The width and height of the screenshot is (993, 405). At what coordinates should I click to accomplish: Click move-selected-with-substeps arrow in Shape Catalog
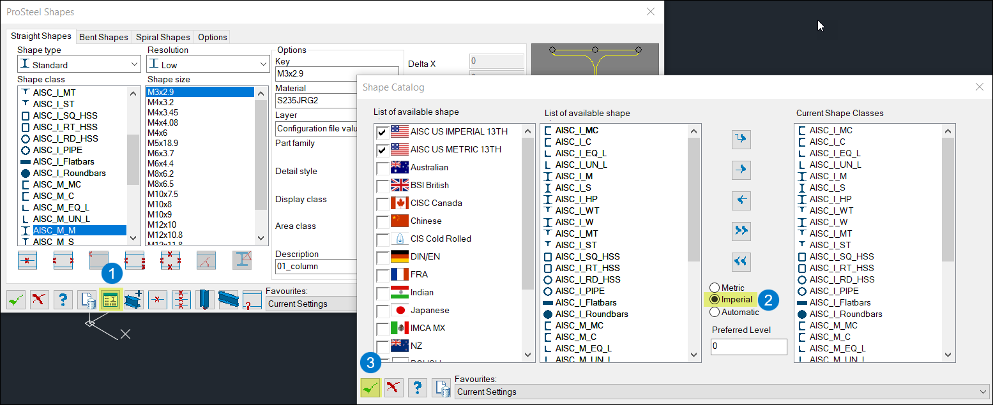[x=741, y=139]
